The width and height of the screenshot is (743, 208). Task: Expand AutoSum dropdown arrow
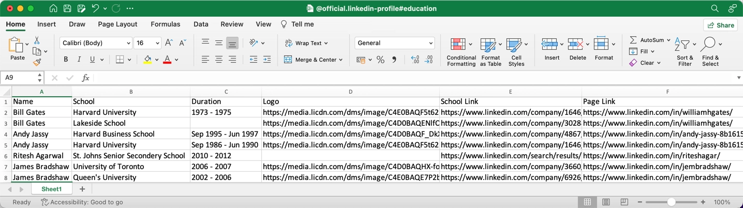pyautogui.click(x=668, y=40)
